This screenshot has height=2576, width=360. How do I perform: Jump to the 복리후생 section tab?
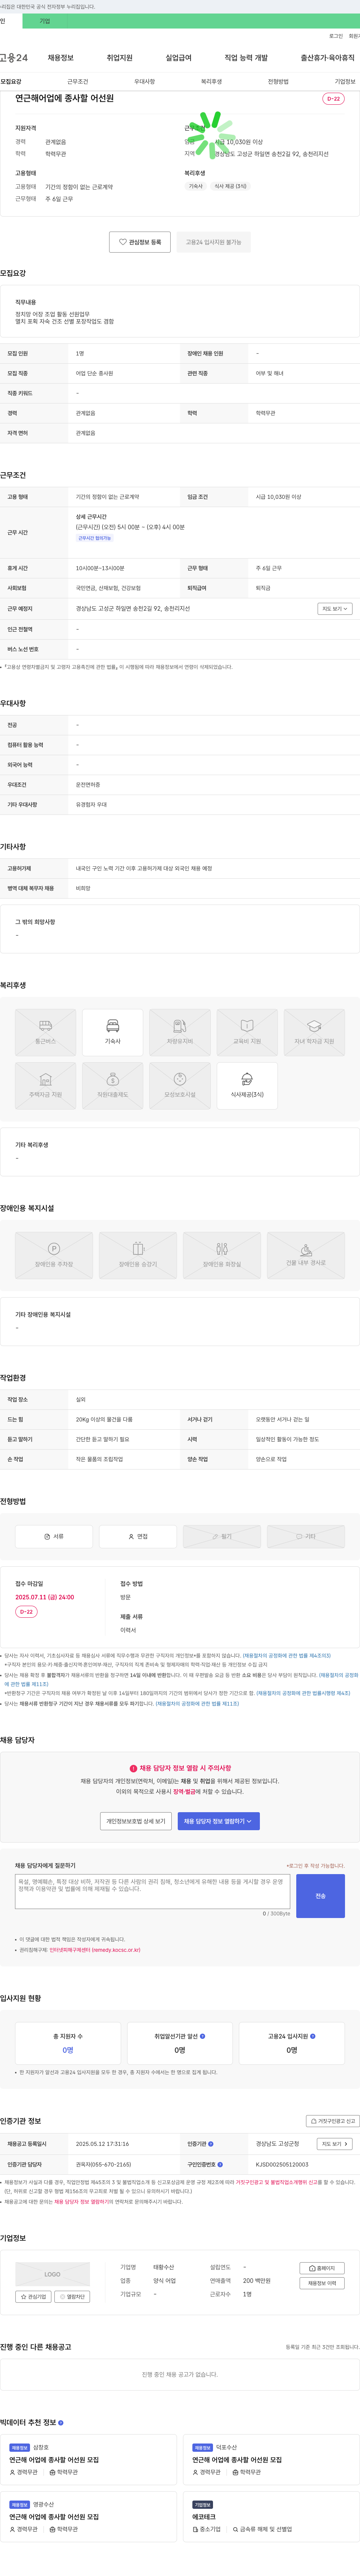click(x=211, y=81)
